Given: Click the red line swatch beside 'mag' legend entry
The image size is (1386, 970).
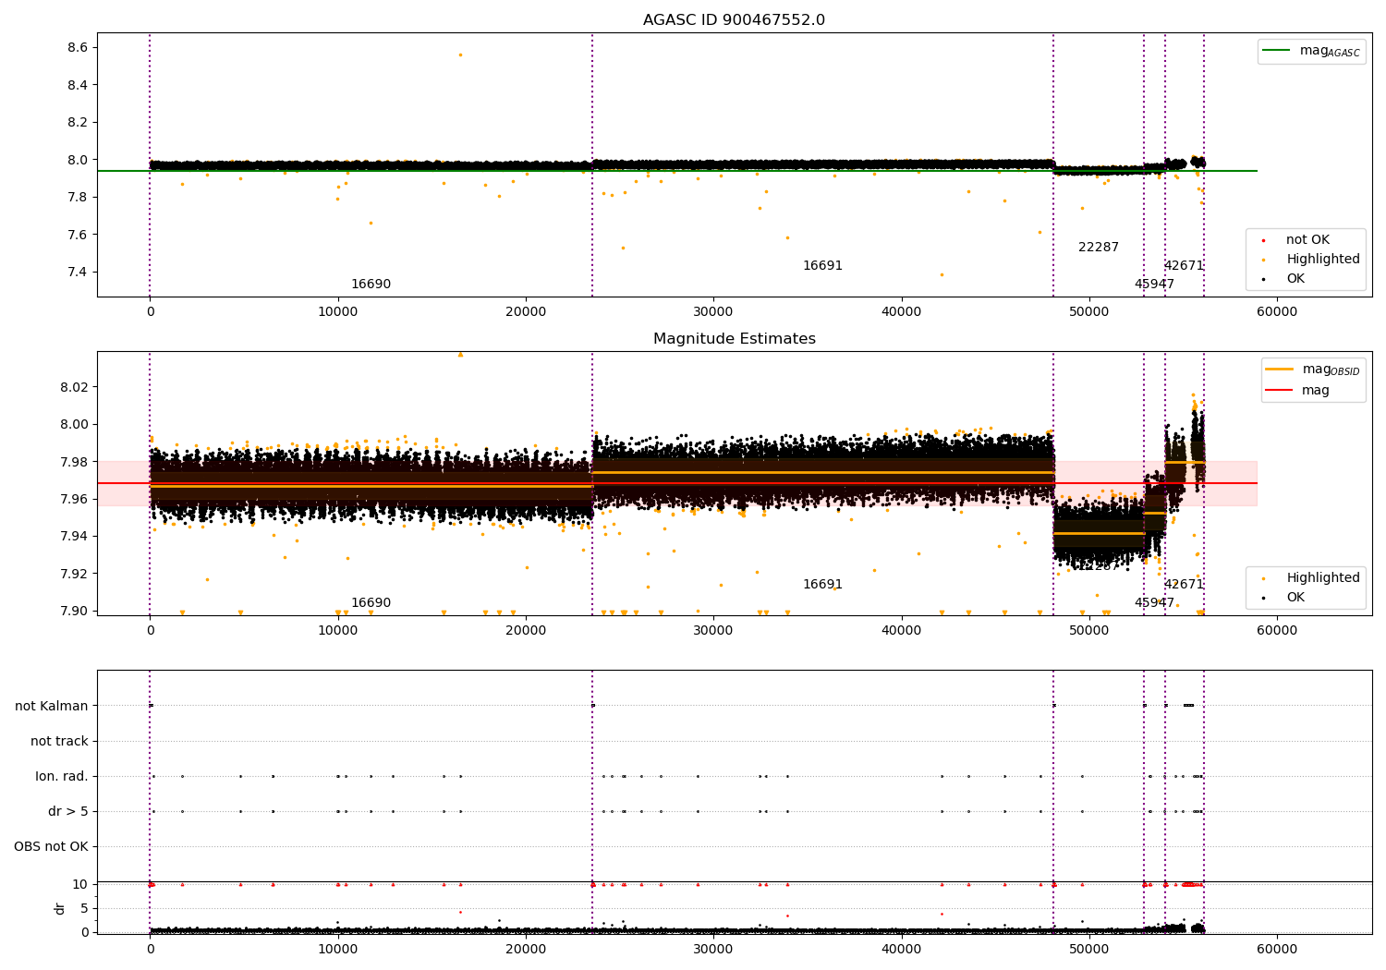Looking at the screenshot, I should [1279, 391].
